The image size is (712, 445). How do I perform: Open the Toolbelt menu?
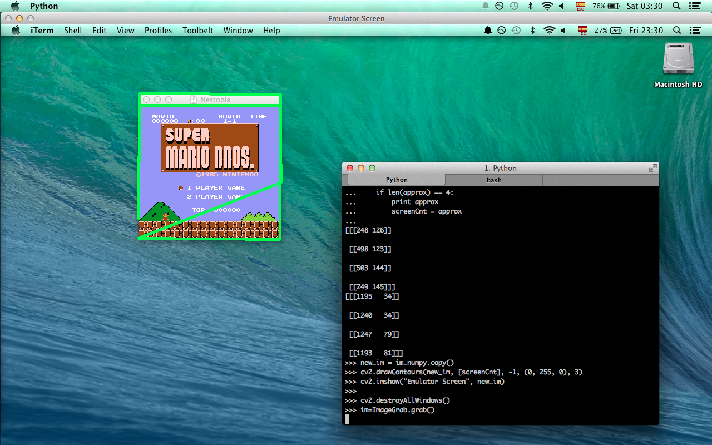coord(197,31)
